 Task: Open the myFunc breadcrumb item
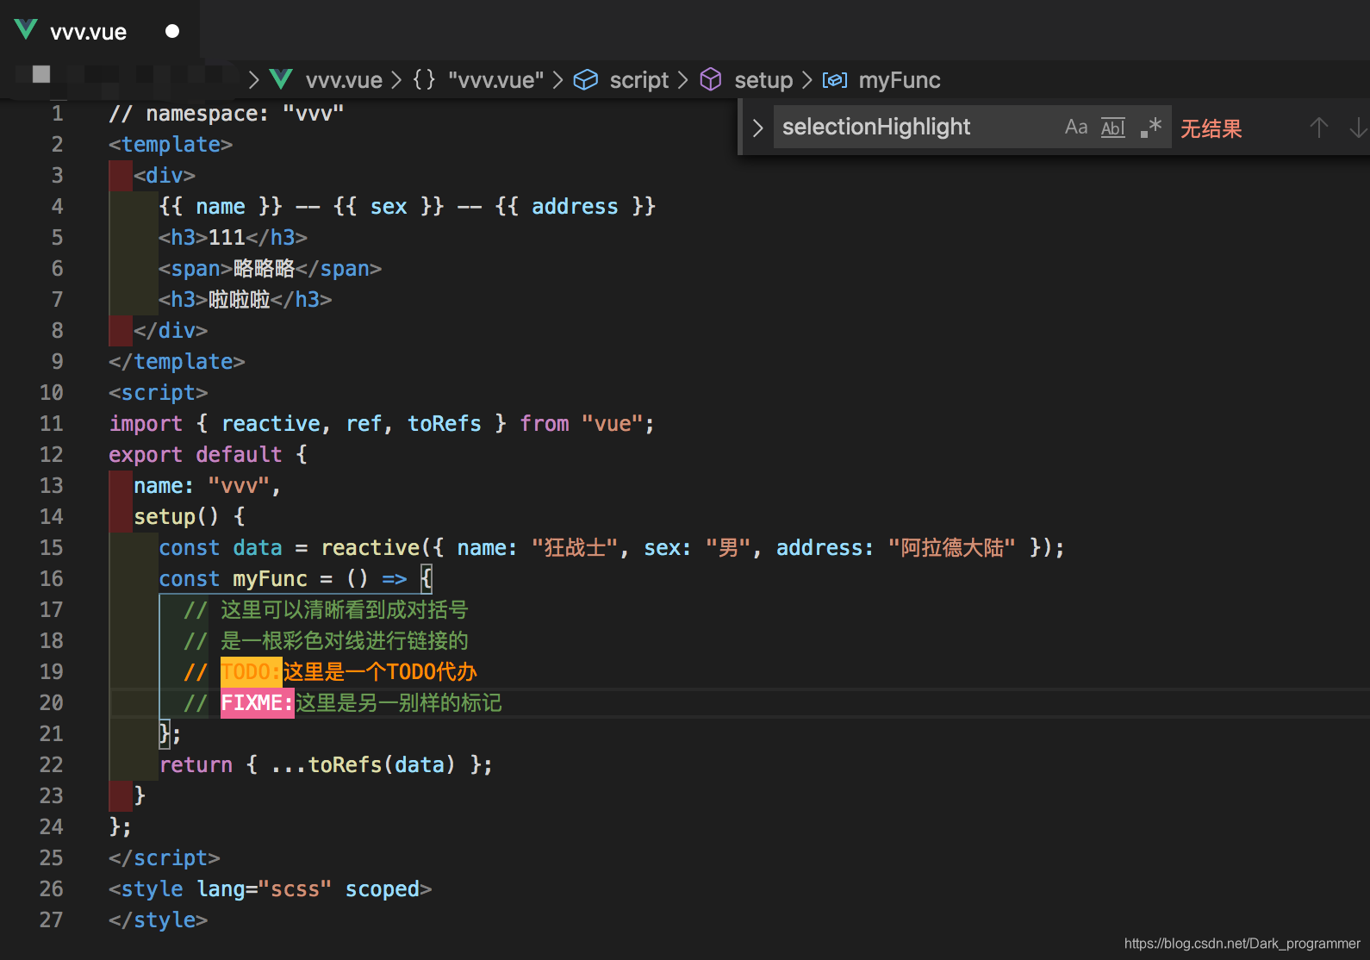point(900,80)
